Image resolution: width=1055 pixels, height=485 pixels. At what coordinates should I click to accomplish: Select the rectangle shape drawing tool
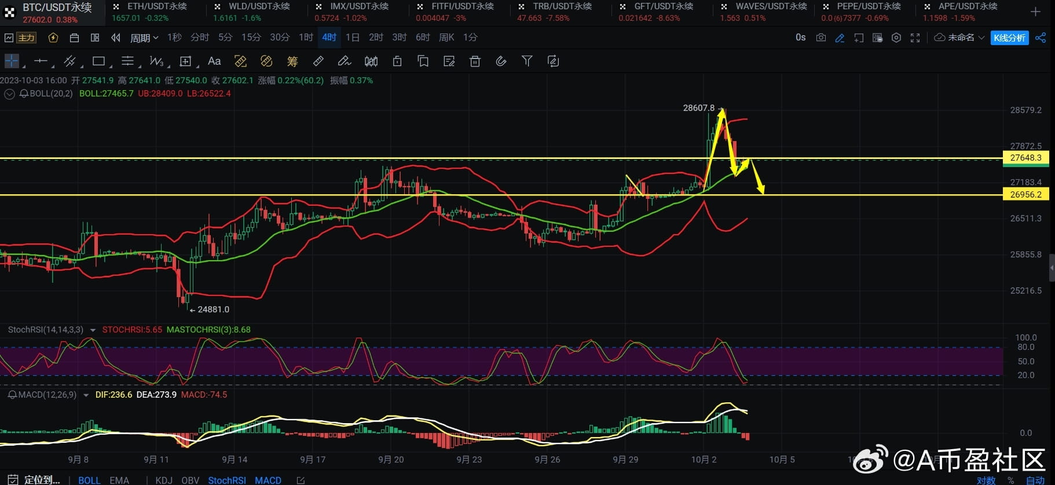(98, 61)
